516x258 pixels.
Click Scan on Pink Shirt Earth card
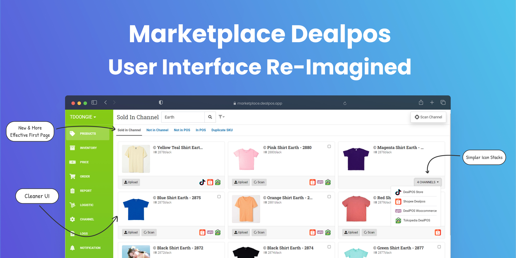pyautogui.click(x=259, y=182)
